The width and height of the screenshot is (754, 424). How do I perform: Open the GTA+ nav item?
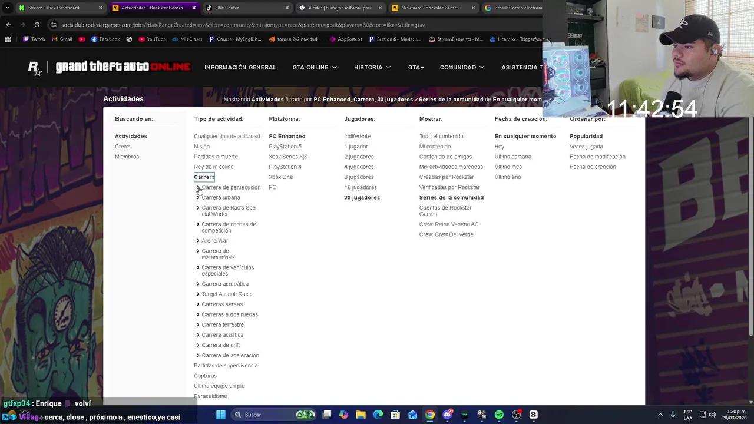pyautogui.click(x=416, y=68)
